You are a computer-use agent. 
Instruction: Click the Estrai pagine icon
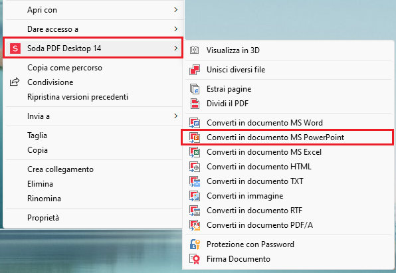tap(195, 89)
